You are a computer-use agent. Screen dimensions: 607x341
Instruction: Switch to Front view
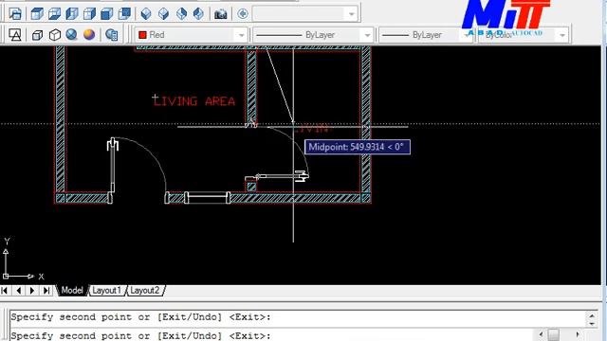(x=107, y=14)
